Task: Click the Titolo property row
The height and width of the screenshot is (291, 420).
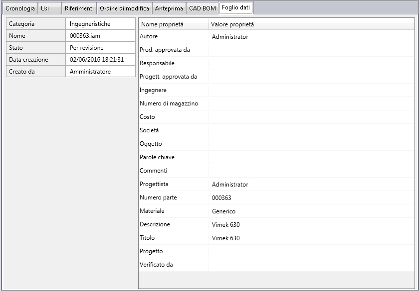Action: point(276,238)
